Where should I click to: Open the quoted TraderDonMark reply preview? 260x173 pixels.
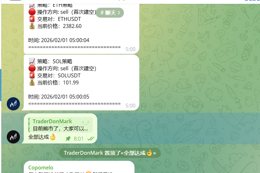[x=60, y=125]
